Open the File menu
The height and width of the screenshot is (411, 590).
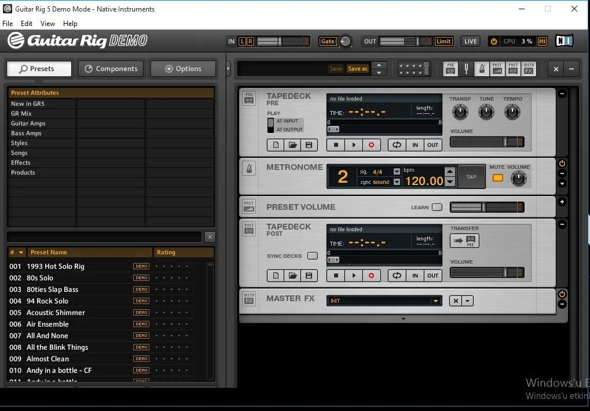pos(8,23)
